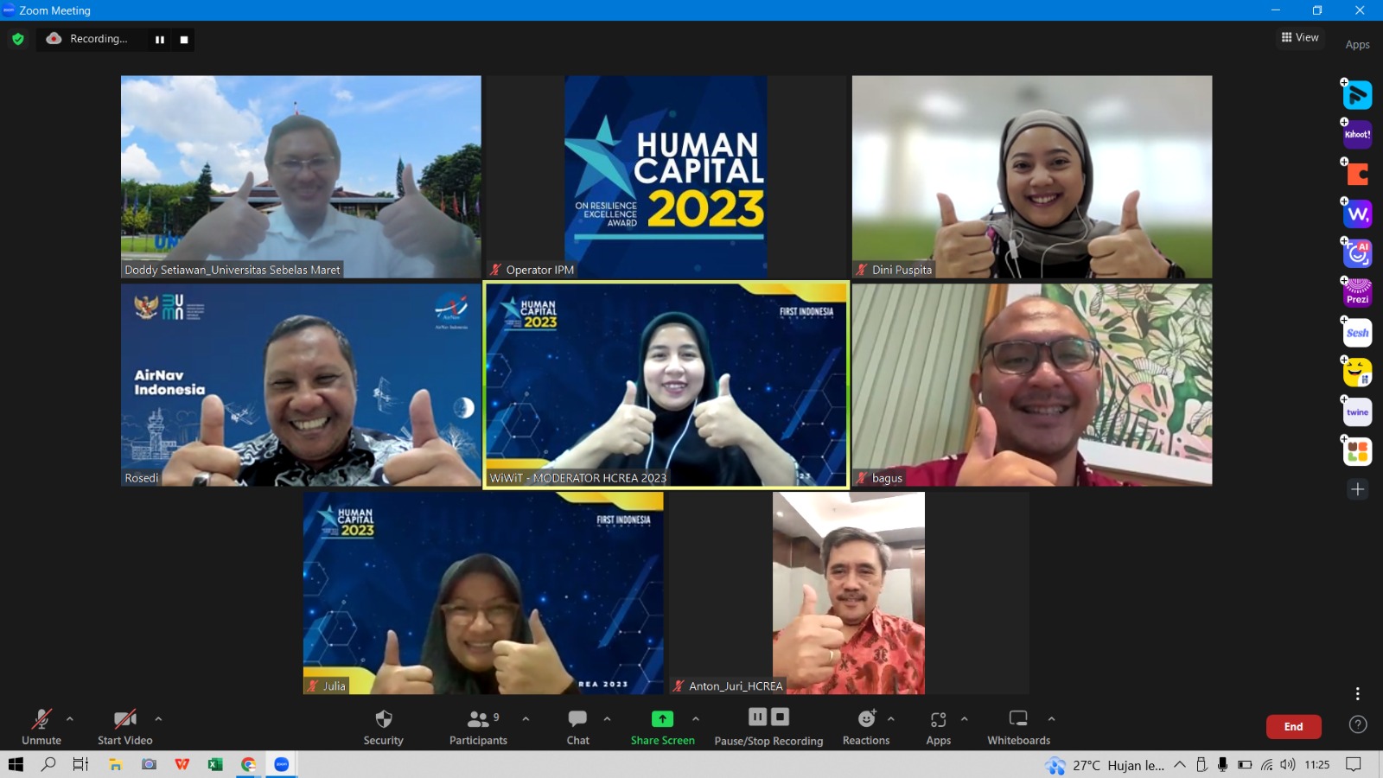Viewport: 1383px width, 778px height.
Task: Open the yellow smiley face app
Action: [1357, 373]
